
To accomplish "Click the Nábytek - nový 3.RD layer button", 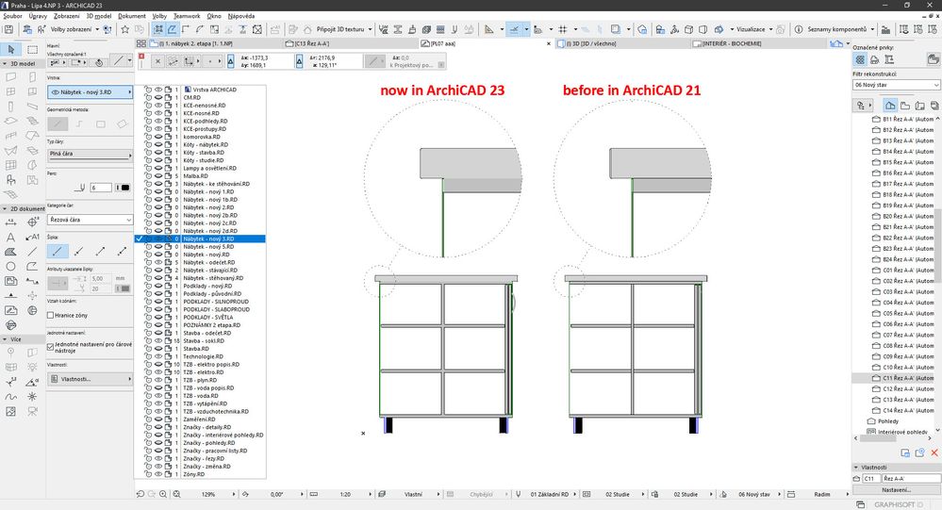I will coord(91,91).
